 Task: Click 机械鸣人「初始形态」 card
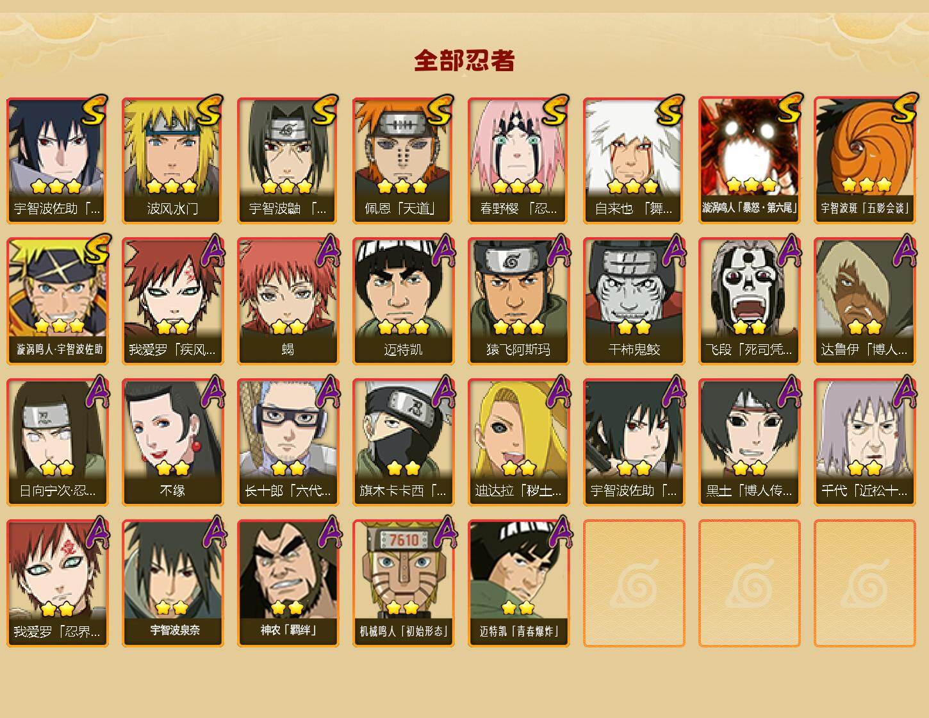(403, 583)
